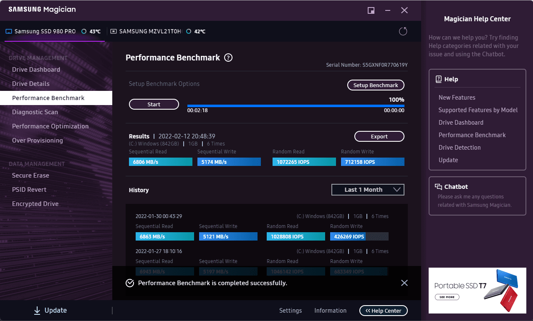Click history entry 2022-01-27 18:10:16
533x321 pixels.
(x=159, y=251)
